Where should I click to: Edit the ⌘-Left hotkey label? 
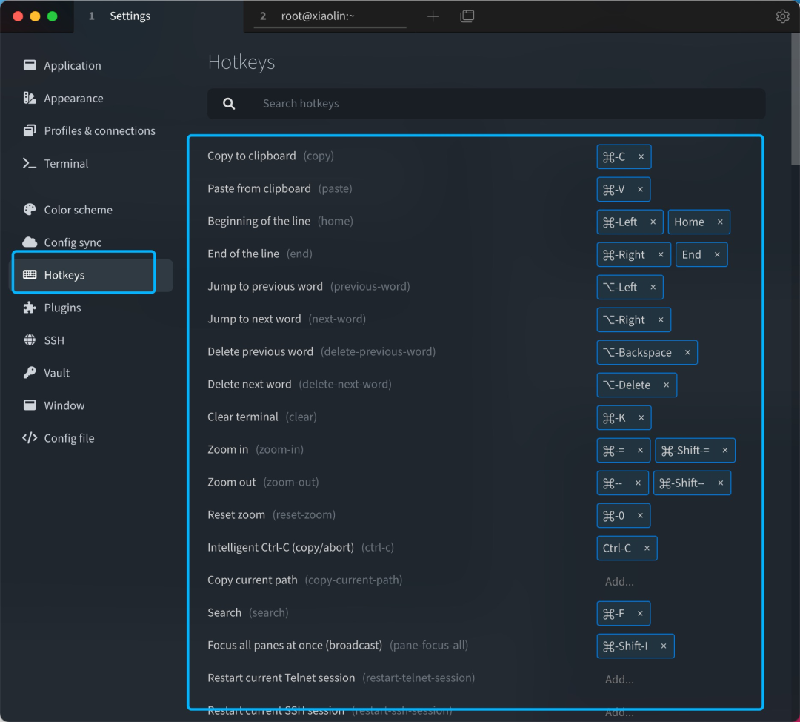pyautogui.click(x=620, y=222)
